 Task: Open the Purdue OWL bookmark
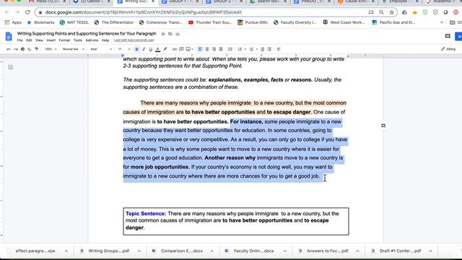253,22
